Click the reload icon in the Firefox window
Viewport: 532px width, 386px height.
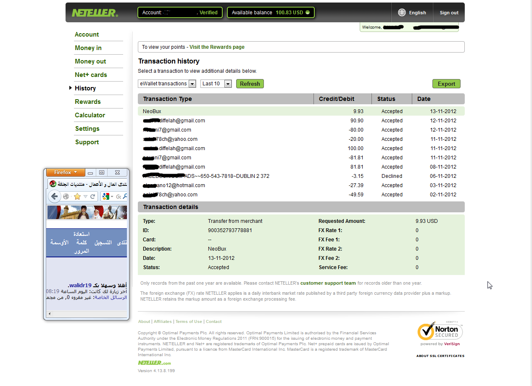93,196
